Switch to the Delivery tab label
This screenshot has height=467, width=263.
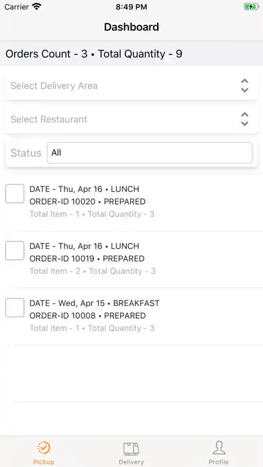point(131,462)
